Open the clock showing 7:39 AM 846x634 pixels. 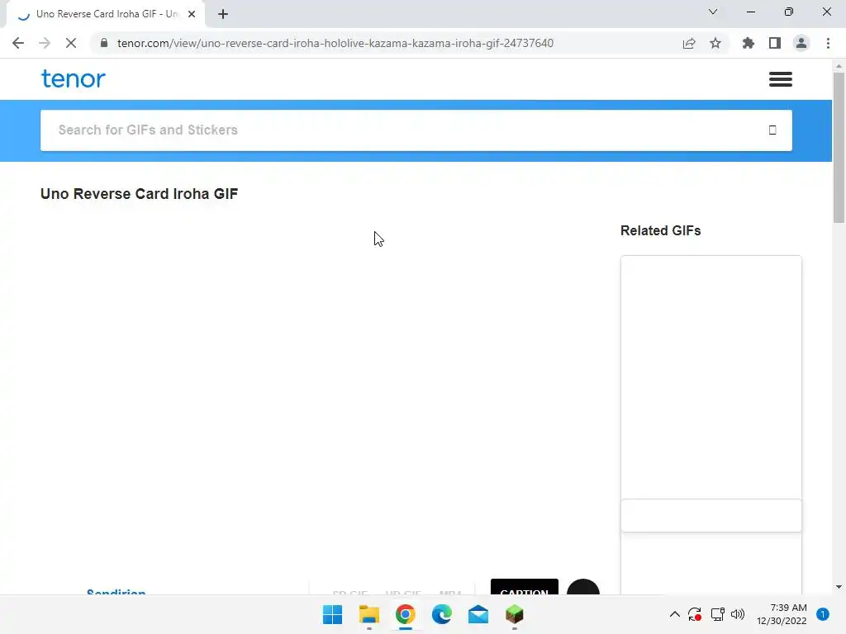coord(782,614)
